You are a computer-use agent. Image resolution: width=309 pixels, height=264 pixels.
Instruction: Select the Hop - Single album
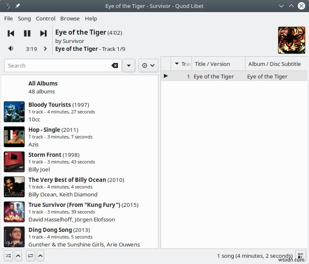pyautogui.click(x=80, y=137)
